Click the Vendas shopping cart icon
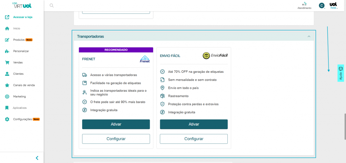Image resolution: width=346 pixels, height=163 pixels. click(7, 63)
